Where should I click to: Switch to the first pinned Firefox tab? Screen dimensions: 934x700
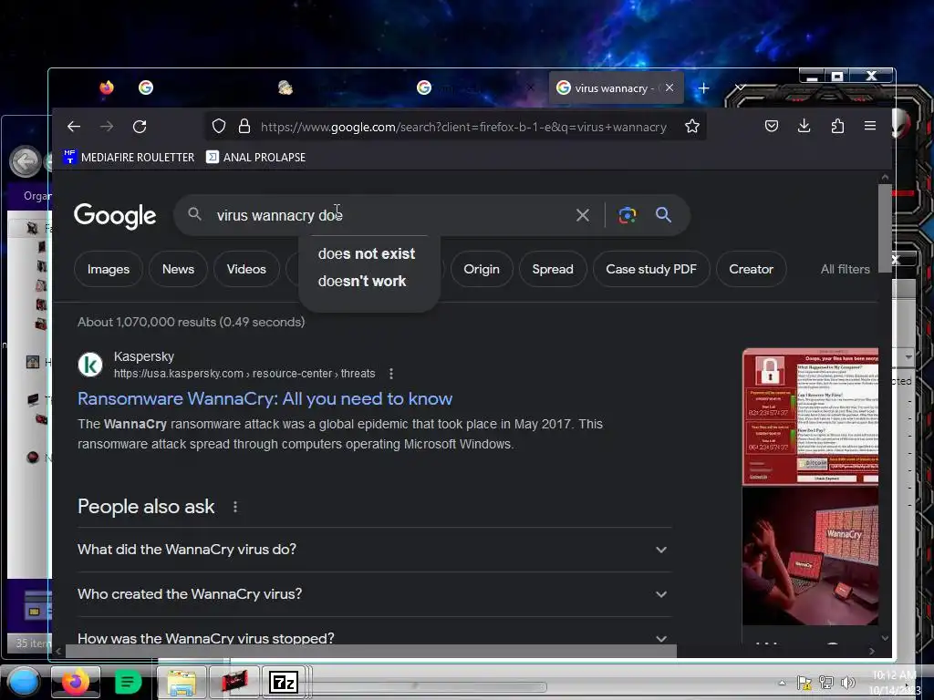pyautogui.click(x=107, y=87)
